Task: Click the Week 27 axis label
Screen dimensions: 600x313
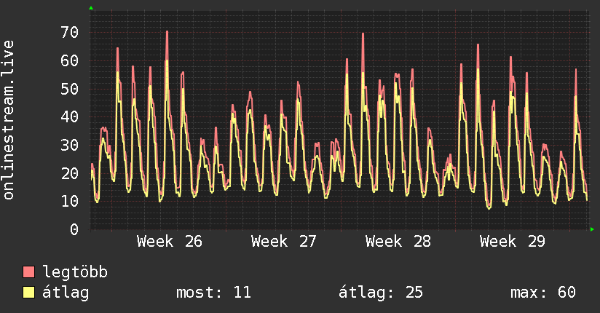Action: 283,242
